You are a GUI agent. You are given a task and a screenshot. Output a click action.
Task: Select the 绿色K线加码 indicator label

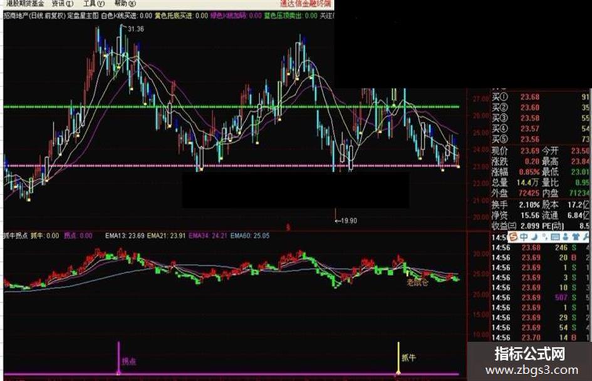(236, 16)
